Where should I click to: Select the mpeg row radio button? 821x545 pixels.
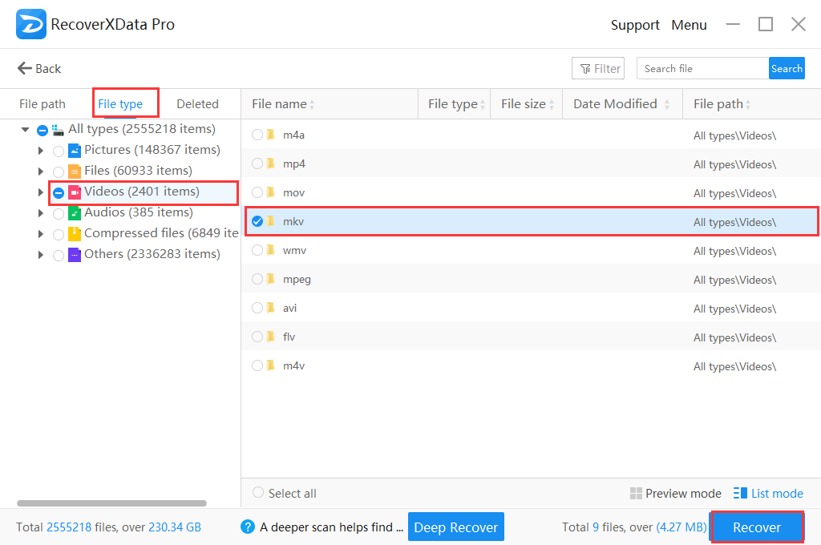257,279
